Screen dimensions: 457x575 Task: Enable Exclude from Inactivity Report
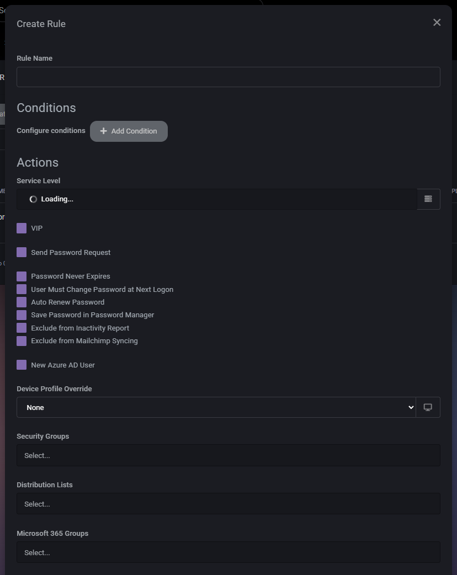[22, 328]
